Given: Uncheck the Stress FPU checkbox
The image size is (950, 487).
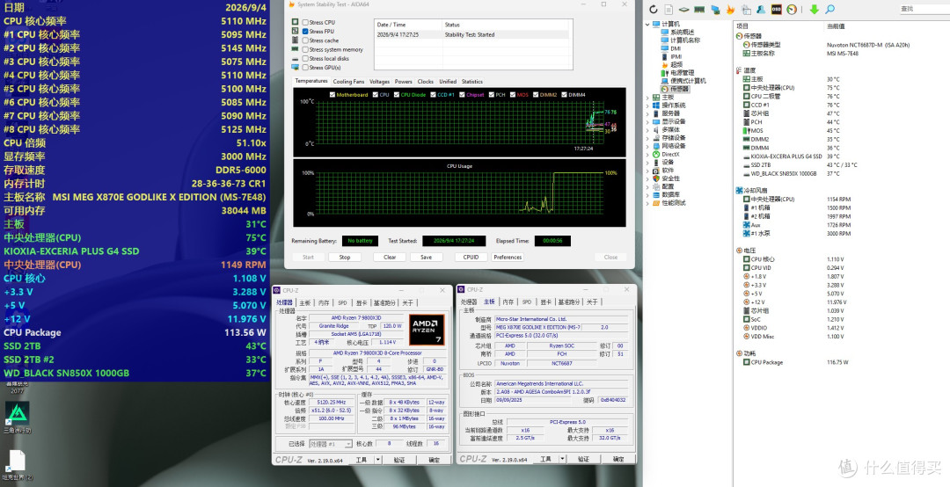Looking at the screenshot, I should tap(305, 31).
